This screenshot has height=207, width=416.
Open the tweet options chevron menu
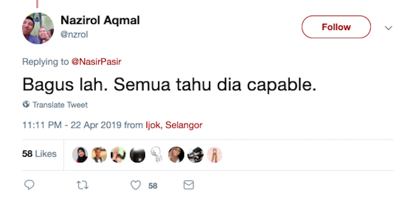[x=388, y=28]
